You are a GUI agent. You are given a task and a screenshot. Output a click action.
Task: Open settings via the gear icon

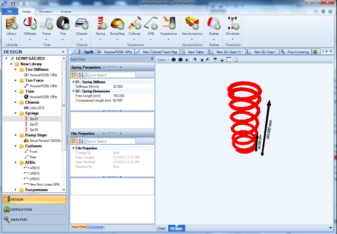(x=323, y=12)
